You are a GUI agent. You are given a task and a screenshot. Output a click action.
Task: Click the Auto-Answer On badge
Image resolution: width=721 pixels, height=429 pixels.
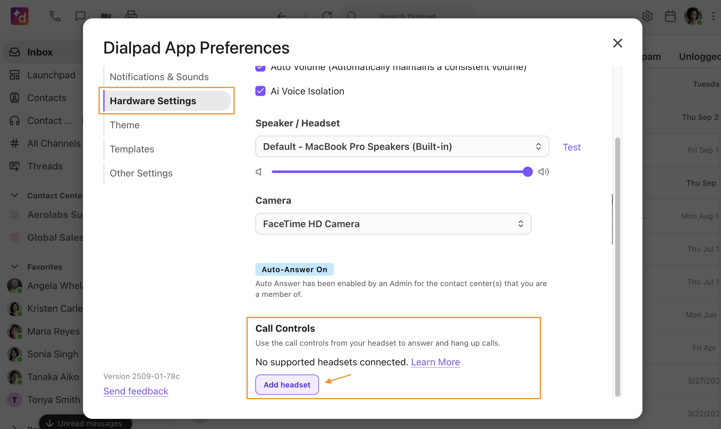click(294, 269)
